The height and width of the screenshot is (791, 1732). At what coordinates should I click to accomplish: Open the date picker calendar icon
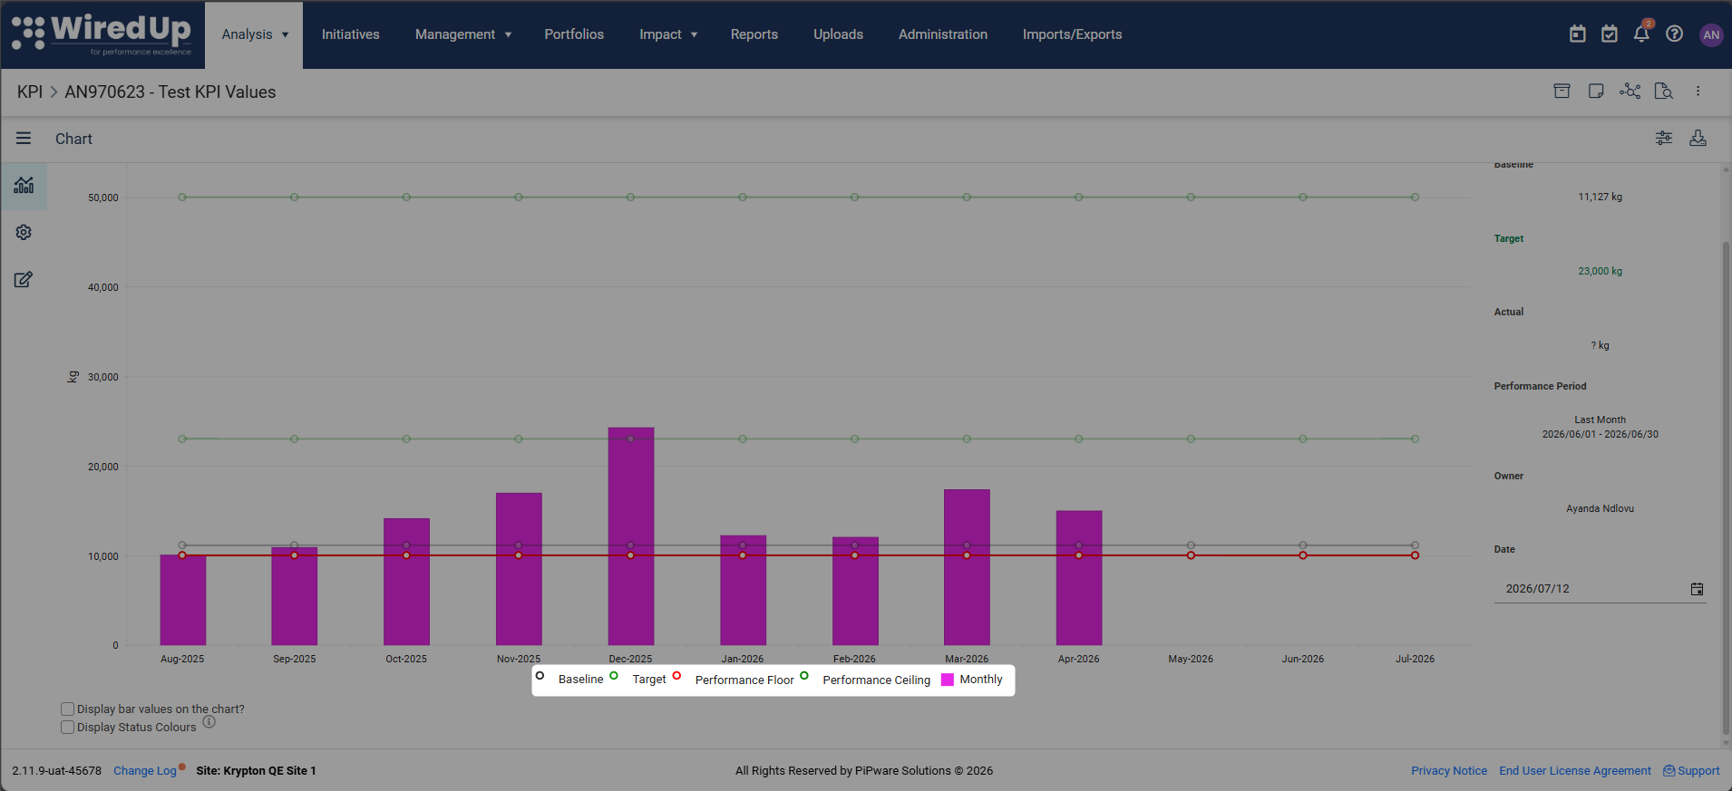1697,589
